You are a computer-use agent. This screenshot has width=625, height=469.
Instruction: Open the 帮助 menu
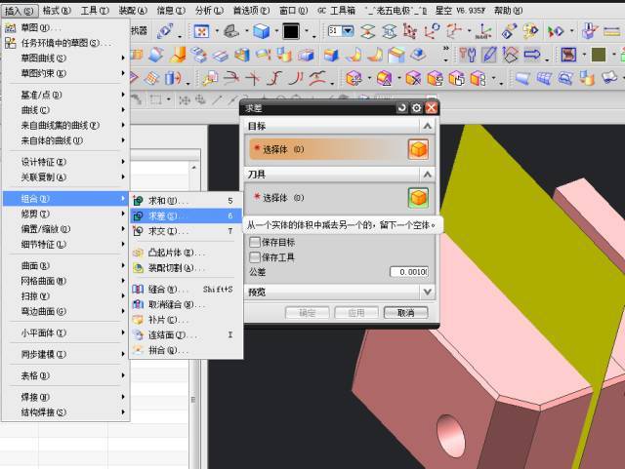508,11
